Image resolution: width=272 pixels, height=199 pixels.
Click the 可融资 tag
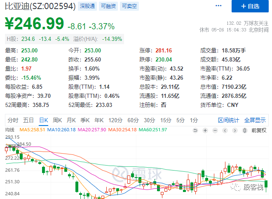(x=108, y=6)
